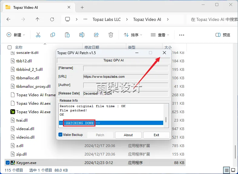Expand chevron after Topaz Labs LLC
Image resolution: width=238 pixels, height=174 pixels.
127,19
